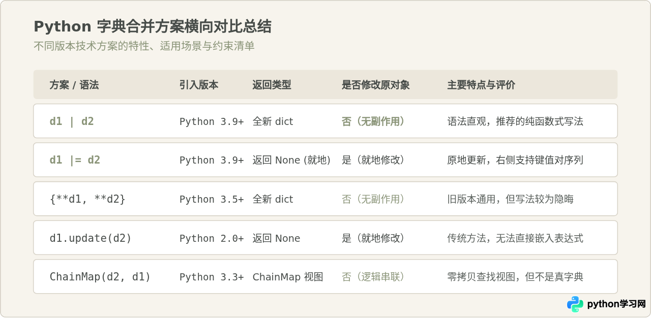Image resolution: width=651 pixels, height=318 pixels.
Task: Click '旧版本通用，但写法较为隐晦'
Action: (x=511, y=199)
